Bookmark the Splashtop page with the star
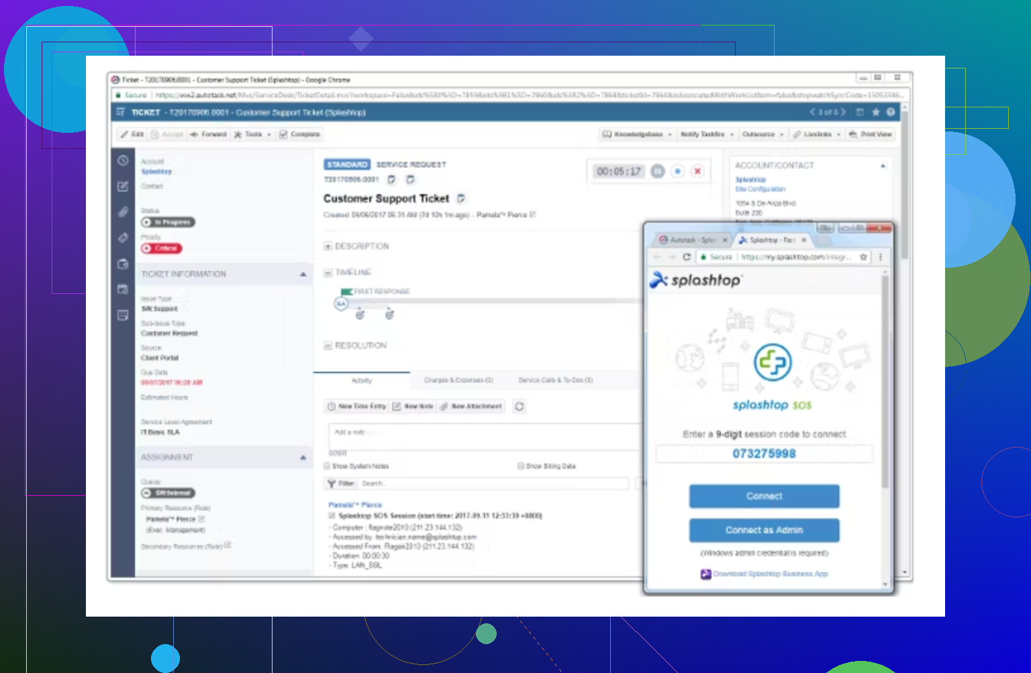The height and width of the screenshot is (673, 1031). (x=864, y=257)
